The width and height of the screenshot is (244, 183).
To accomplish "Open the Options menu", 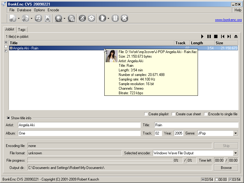I will (x=39, y=10).
